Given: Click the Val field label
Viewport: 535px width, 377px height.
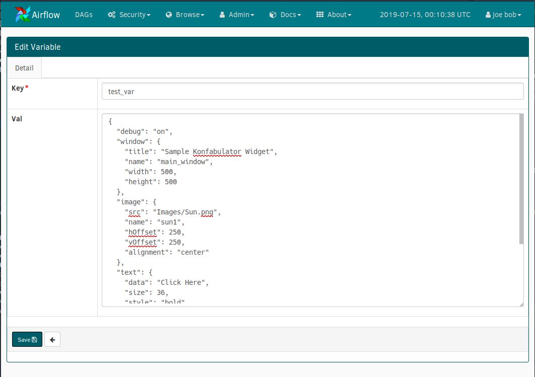Looking at the screenshot, I should tap(17, 119).
